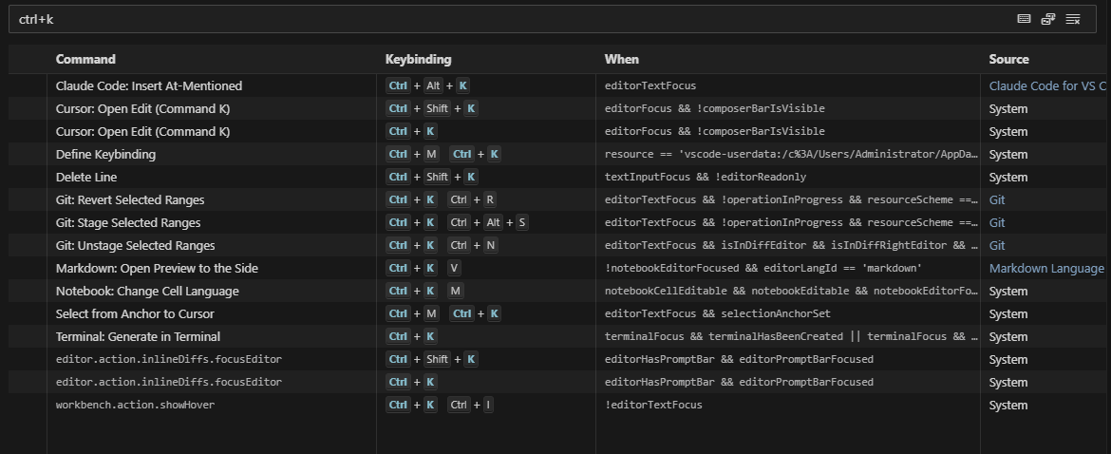Select the Claude Code: Insert At-Mentioned row
This screenshot has width=1111, height=454.
(149, 85)
